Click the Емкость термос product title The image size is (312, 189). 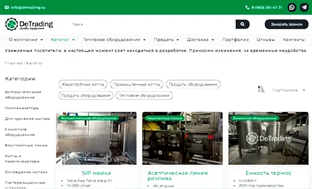[x=269, y=173]
